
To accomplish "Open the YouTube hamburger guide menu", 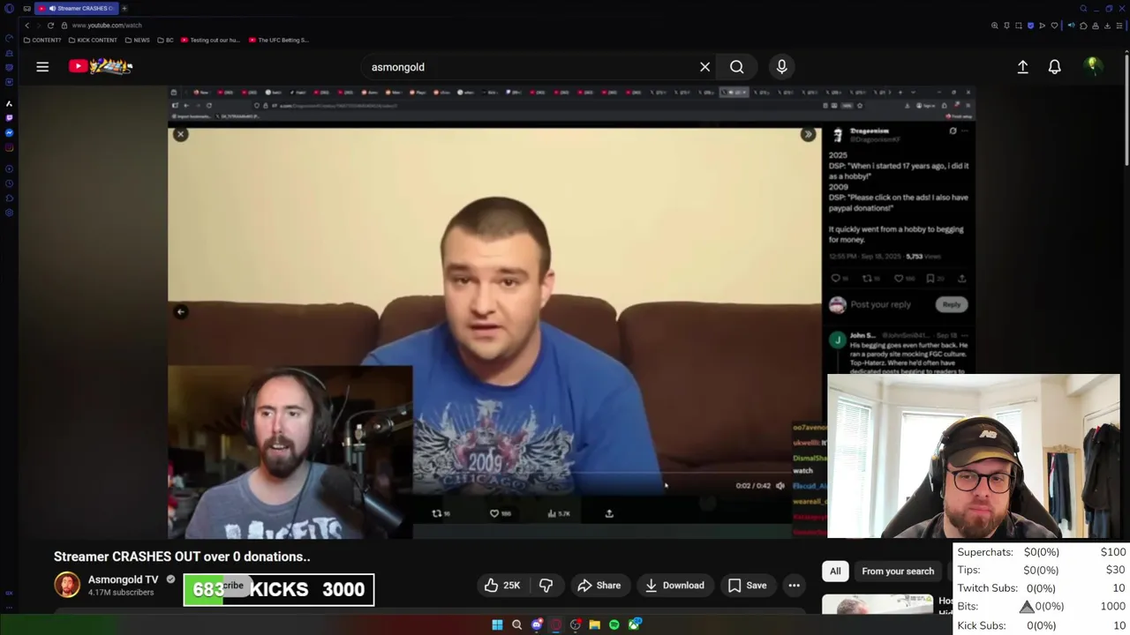I will (x=42, y=66).
